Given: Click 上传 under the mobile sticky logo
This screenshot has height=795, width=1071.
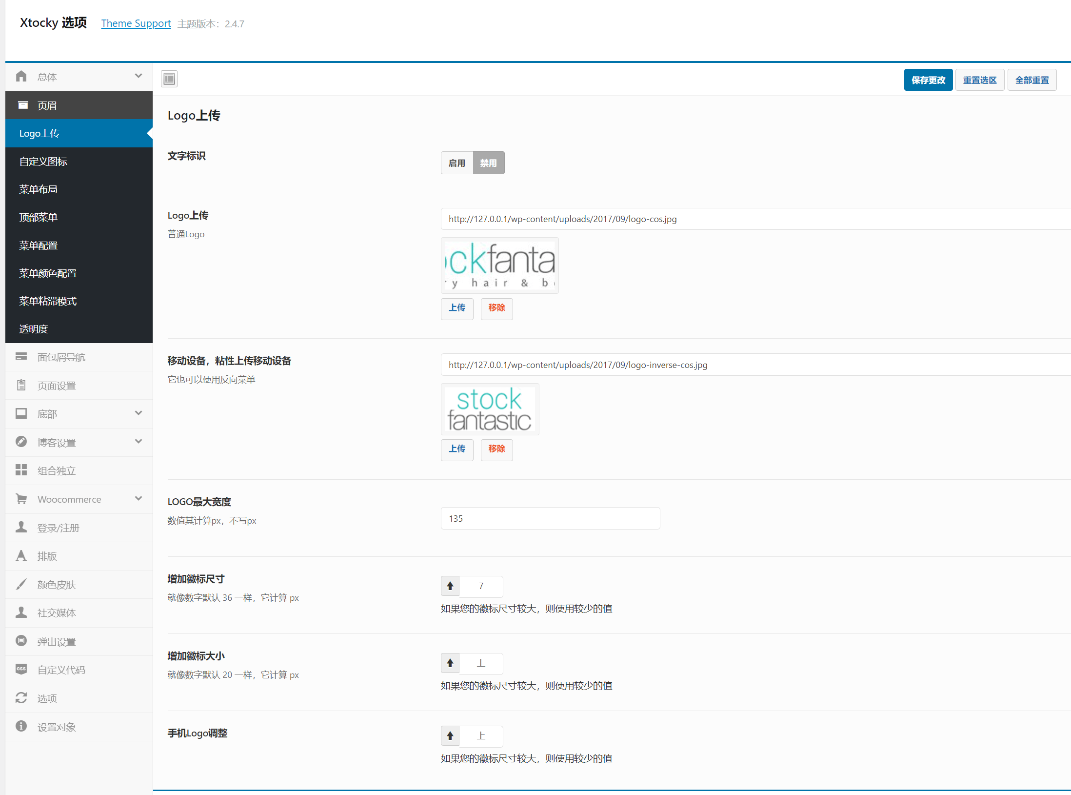Looking at the screenshot, I should click(x=457, y=449).
